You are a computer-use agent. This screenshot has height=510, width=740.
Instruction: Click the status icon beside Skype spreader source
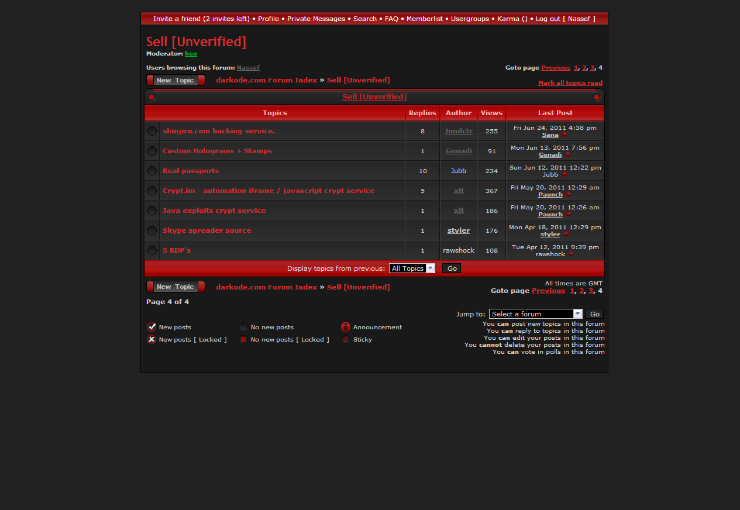[x=152, y=230]
